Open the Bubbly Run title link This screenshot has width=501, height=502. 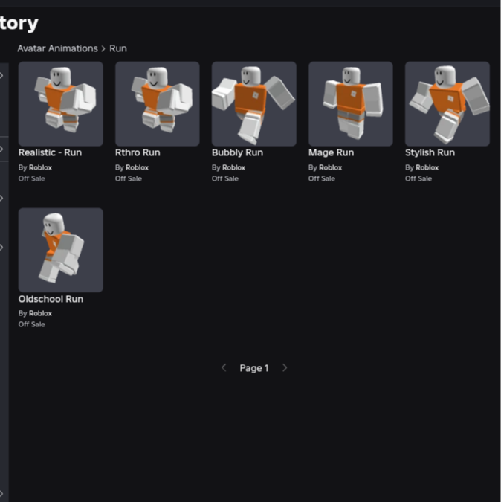point(237,152)
